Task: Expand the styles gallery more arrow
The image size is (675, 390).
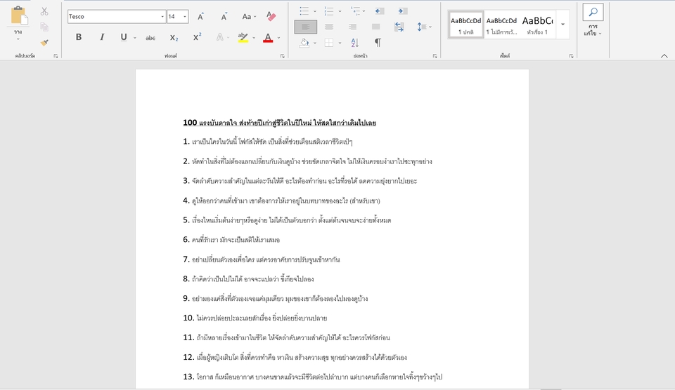Action: [x=562, y=24]
